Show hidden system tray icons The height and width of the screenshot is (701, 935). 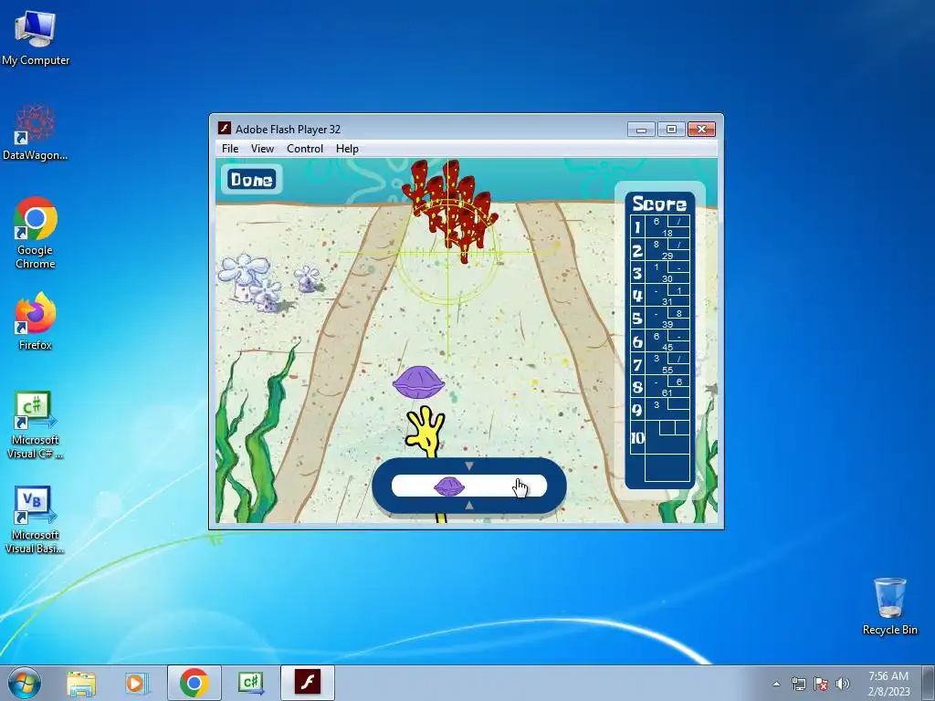(776, 684)
